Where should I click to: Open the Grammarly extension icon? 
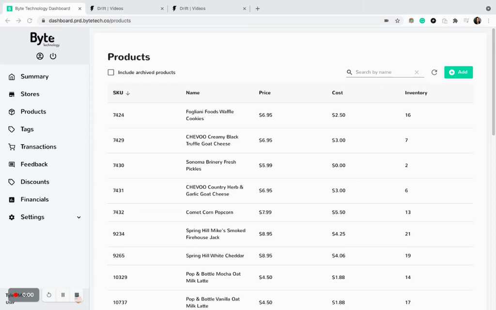click(422, 21)
